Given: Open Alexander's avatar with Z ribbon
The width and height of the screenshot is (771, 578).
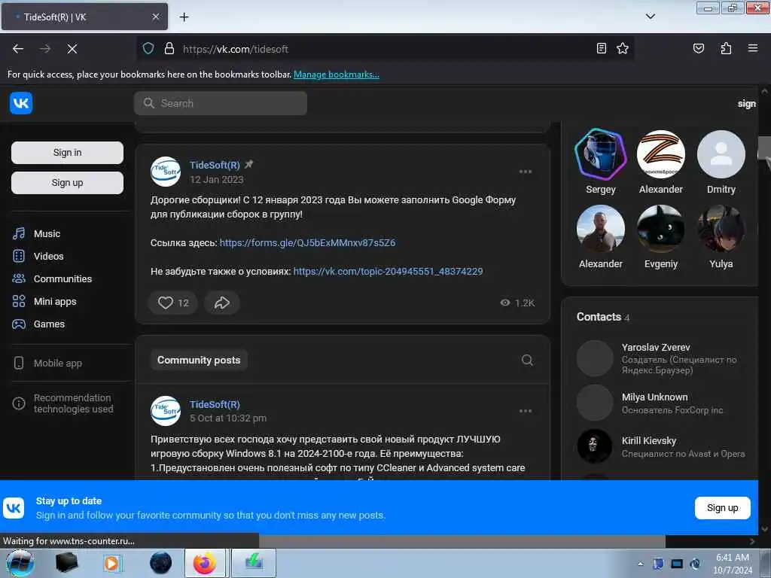Looking at the screenshot, I should (x=661, y=154).
